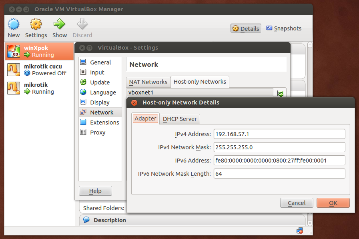Switch to the Details view button
This screenshot has height=239, width=359.
click(246, 28)
